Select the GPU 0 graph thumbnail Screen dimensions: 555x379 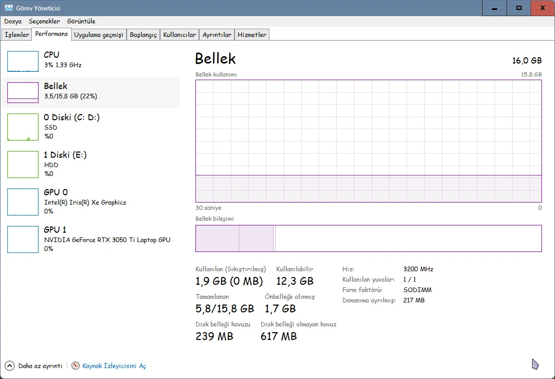(22, 202)
